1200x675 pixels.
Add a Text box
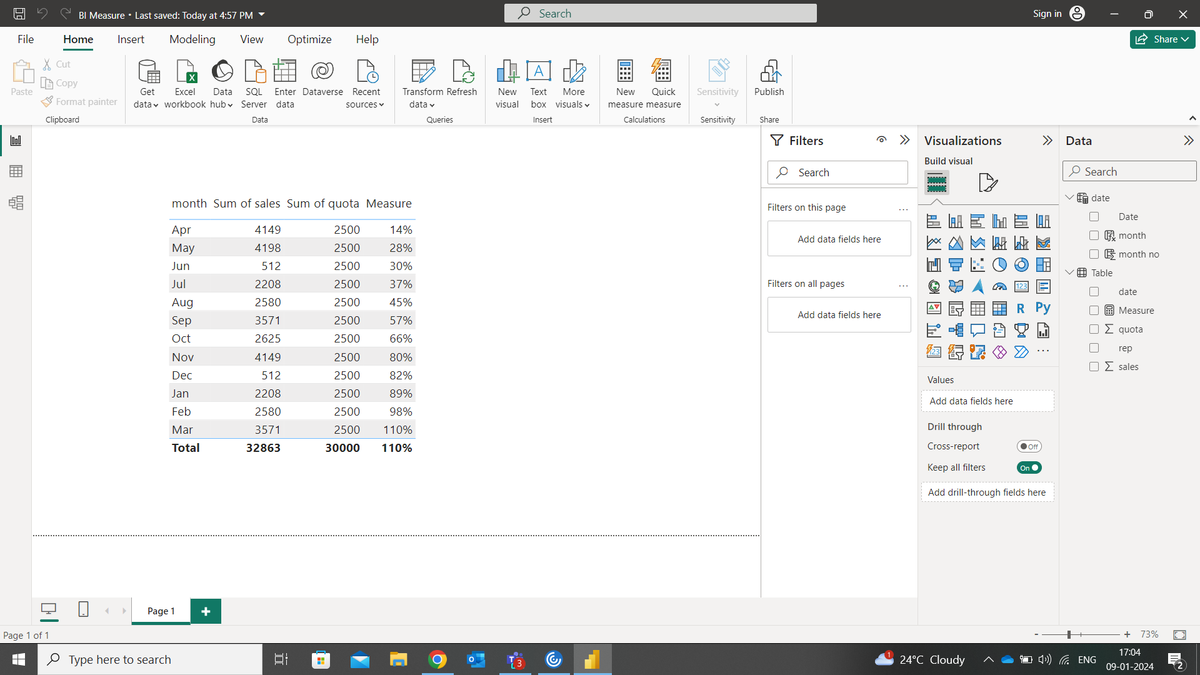539,84
